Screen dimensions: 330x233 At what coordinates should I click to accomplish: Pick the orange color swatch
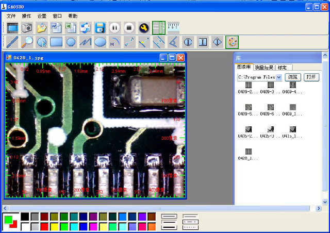pos(152,227)
